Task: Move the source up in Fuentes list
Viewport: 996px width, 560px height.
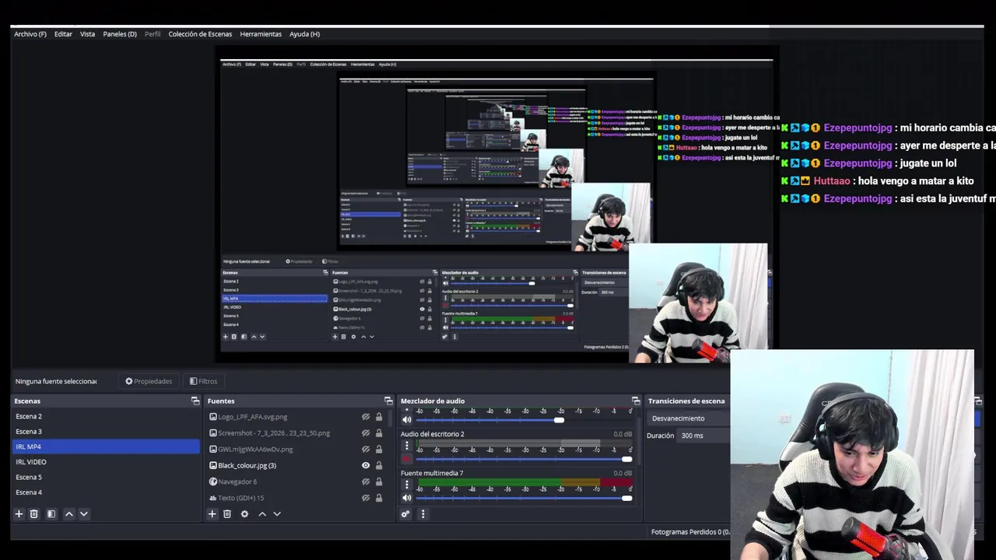Action: pyautogui.click(x=262, y=514)
